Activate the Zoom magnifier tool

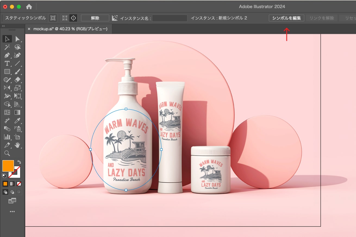[7, 153]
